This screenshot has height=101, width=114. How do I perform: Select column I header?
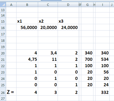102,5
